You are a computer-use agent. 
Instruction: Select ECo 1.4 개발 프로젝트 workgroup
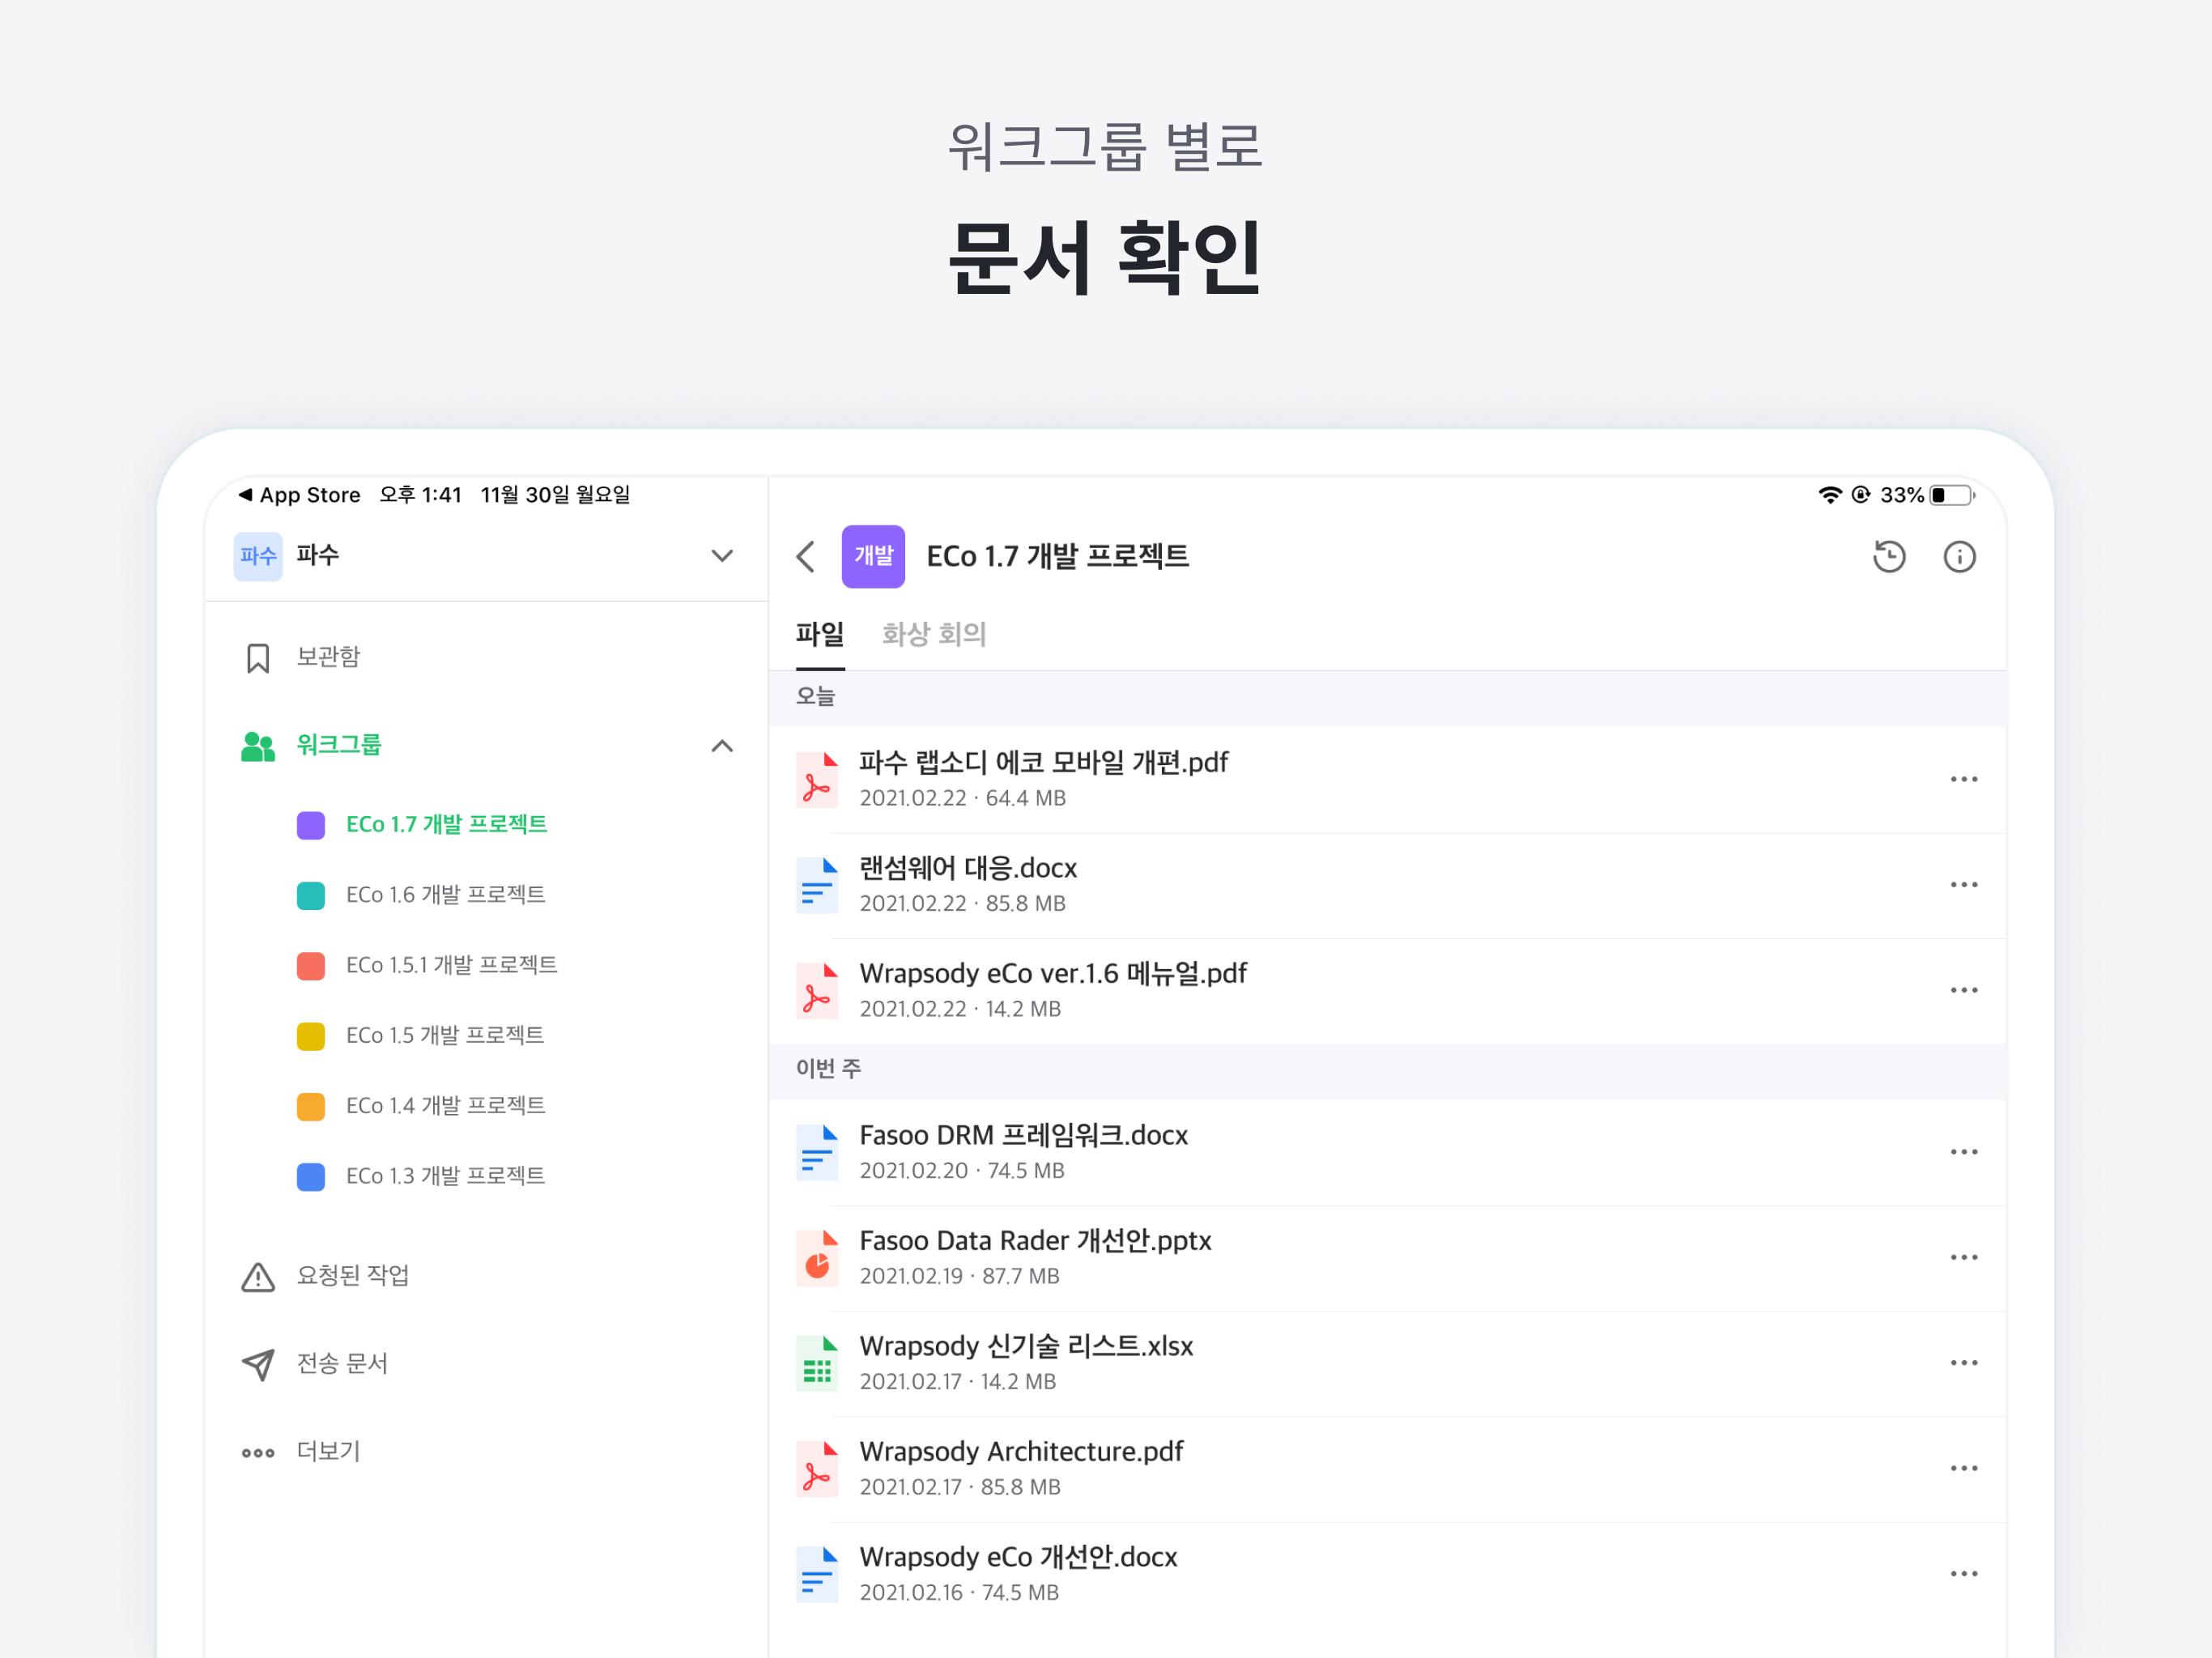(x=446, y=1106)
